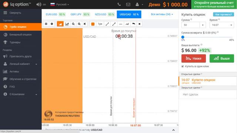Click the IQ Option logo
237x133 pixels.
[17, 4]
